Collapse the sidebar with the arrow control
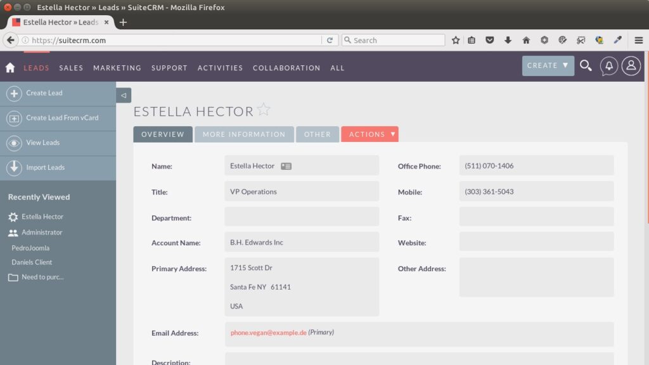This screenshot has width=649, height=365. [x=122, y=95]
